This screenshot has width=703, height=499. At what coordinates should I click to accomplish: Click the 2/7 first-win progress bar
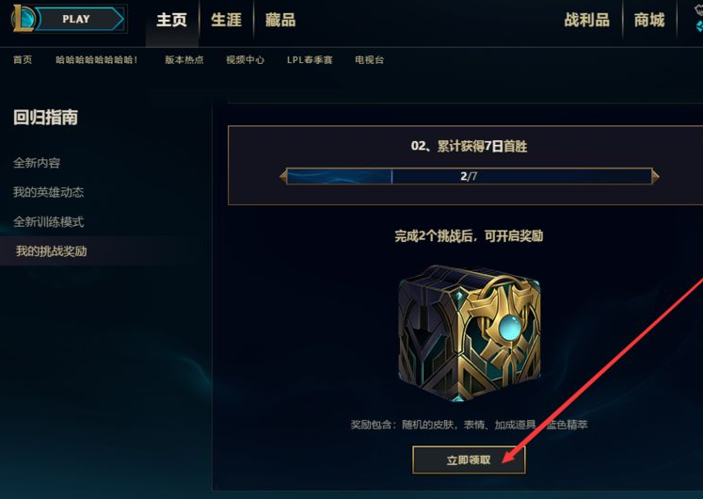point(469,176)
